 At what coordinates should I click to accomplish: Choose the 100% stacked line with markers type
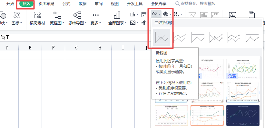tap(252, 37)
